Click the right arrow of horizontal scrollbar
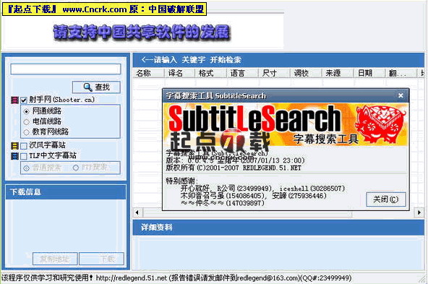This screenshot has height=284, width=428. pyautogui.click(x=419, y=212)
